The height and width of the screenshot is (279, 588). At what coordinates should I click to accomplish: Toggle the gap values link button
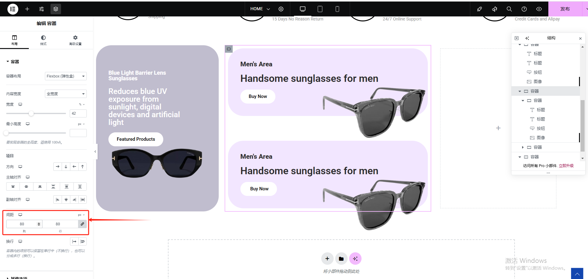point(82,224)
